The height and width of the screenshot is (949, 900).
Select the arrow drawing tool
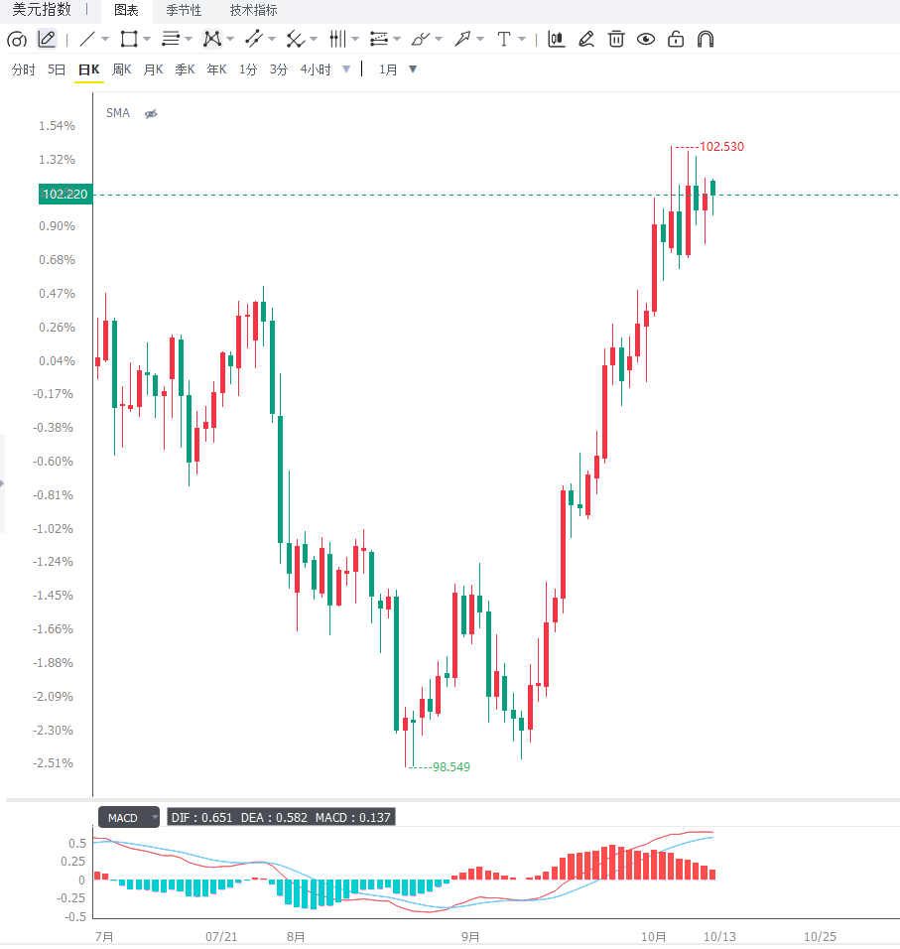click(x=462, y=40)
